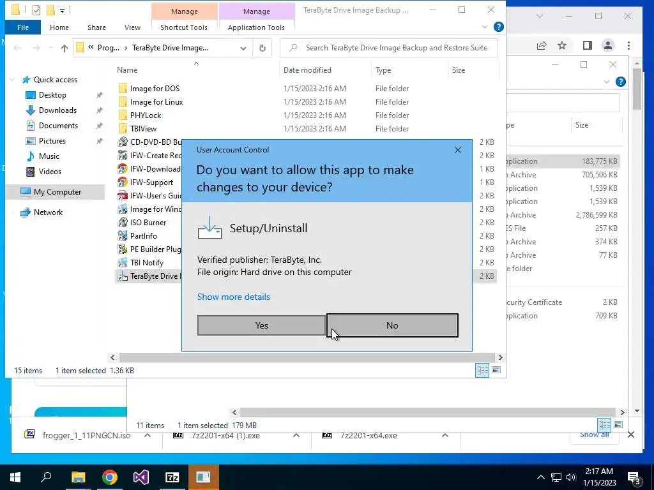Click the search TeraByte Drive Image field
Viewport: 654px width, 490px height.
pyautogui.click(x=389, y=48)
